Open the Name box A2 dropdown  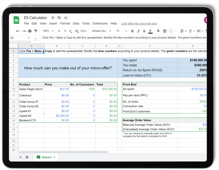[x=28, y=38]
